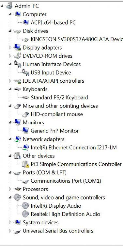
Task: Click the PCI Simple Communications Controller warning icon
Action: point(25,164)
